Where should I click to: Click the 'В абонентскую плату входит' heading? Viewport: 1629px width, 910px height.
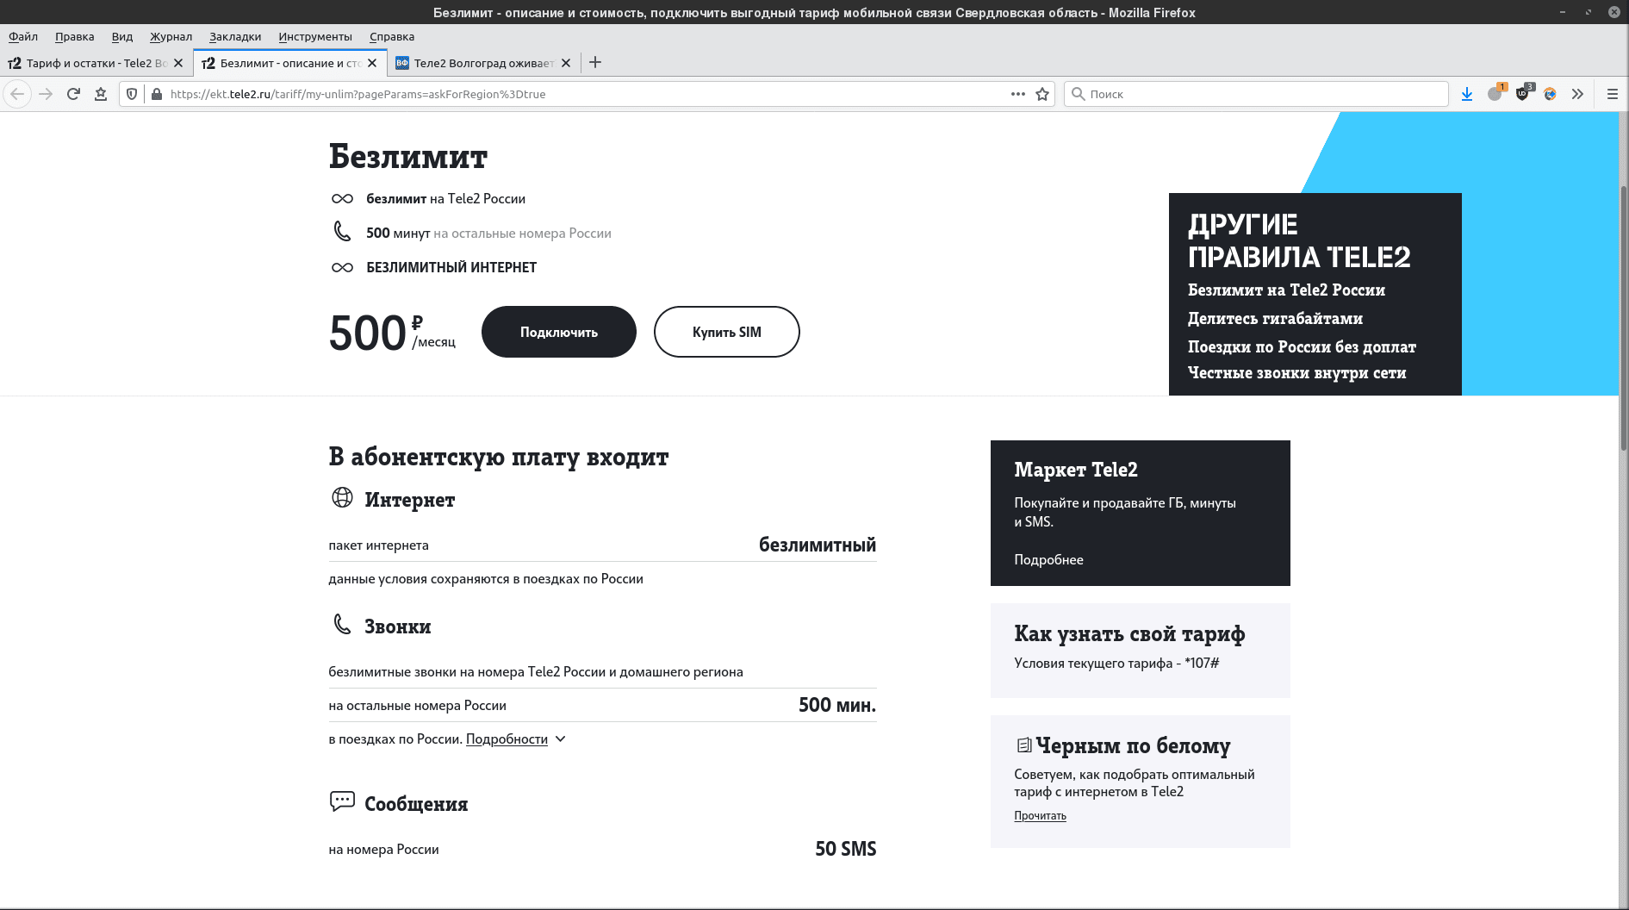click(499, 457)
